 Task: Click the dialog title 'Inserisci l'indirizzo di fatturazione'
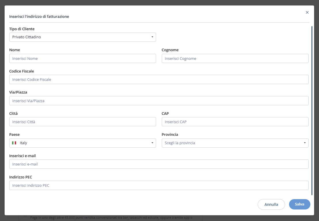39,17
